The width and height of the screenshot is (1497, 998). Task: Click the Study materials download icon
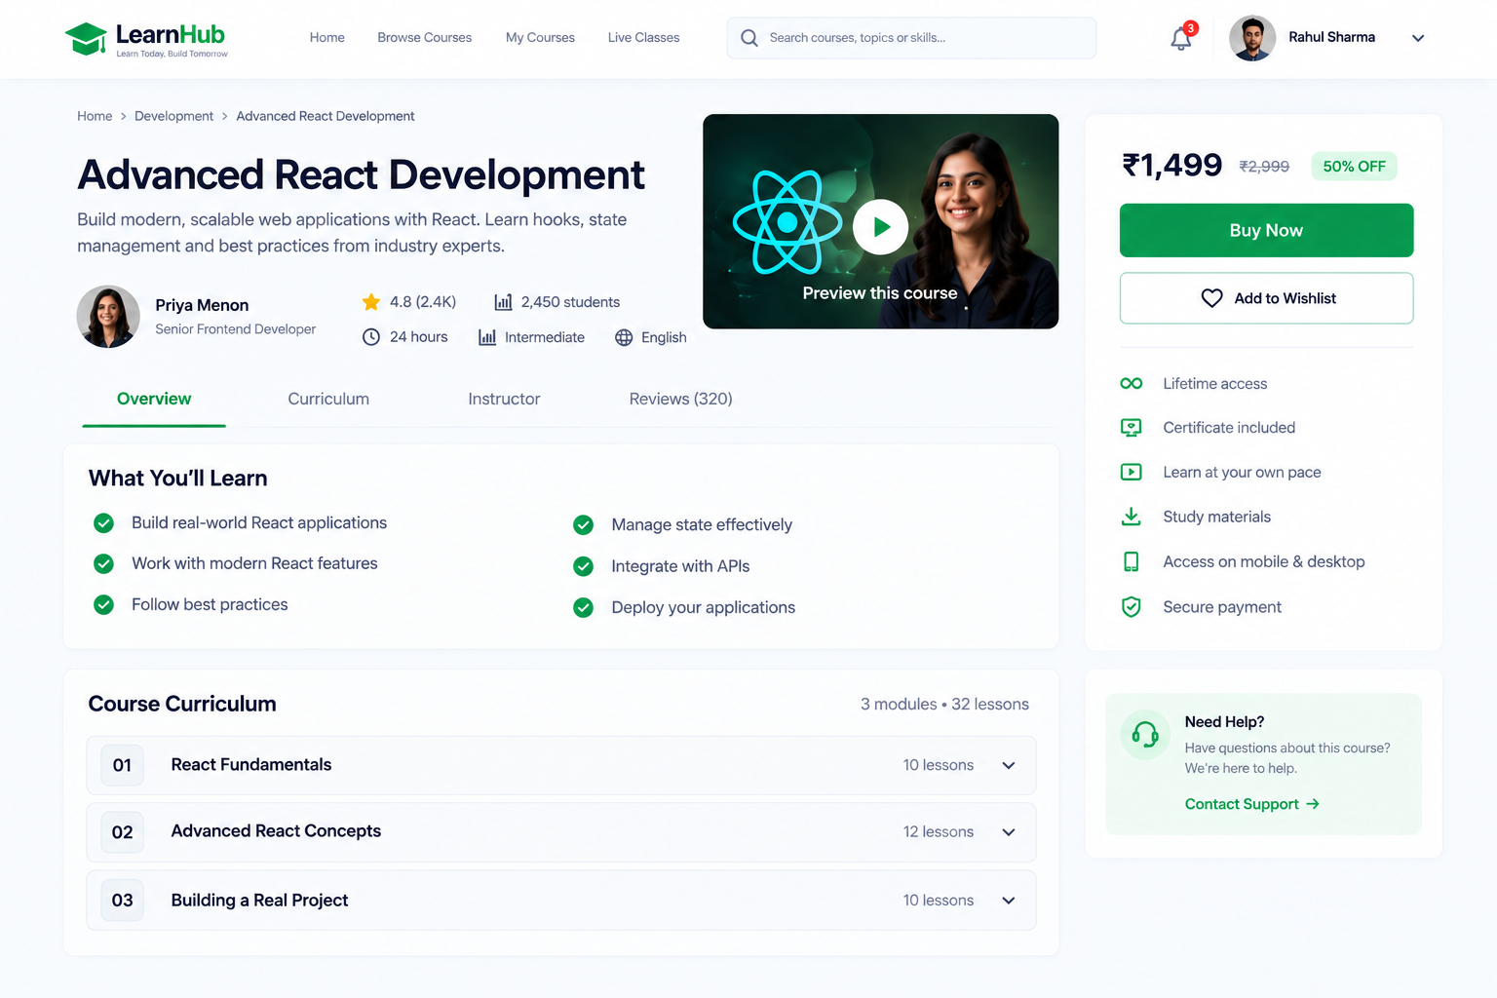pyautogui.click(x=1132, y=517)
